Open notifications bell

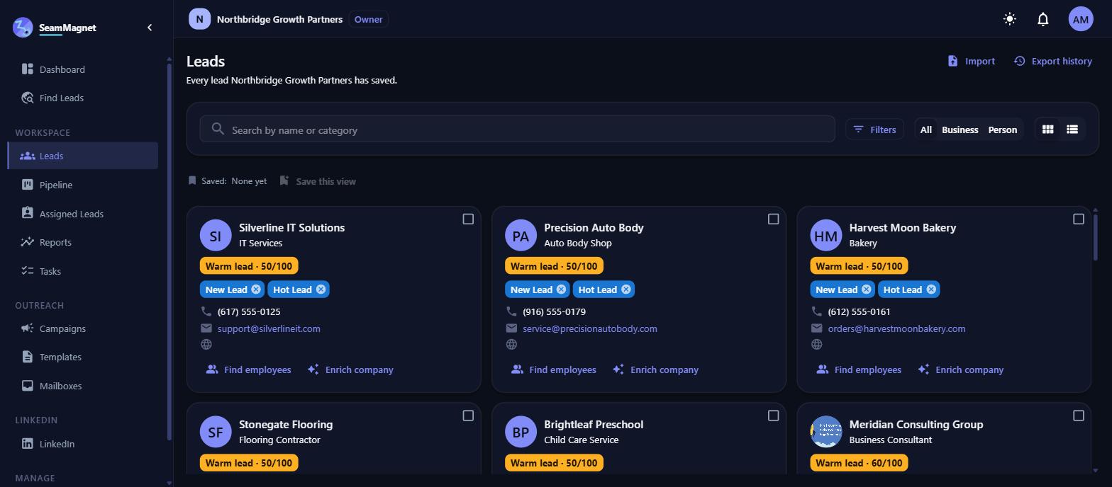point(1043,19)
